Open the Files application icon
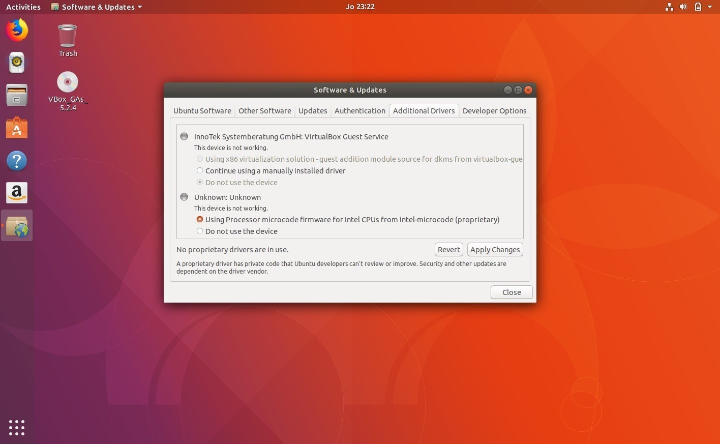This screenshot has width=720, height=444. tap(17, 95)
